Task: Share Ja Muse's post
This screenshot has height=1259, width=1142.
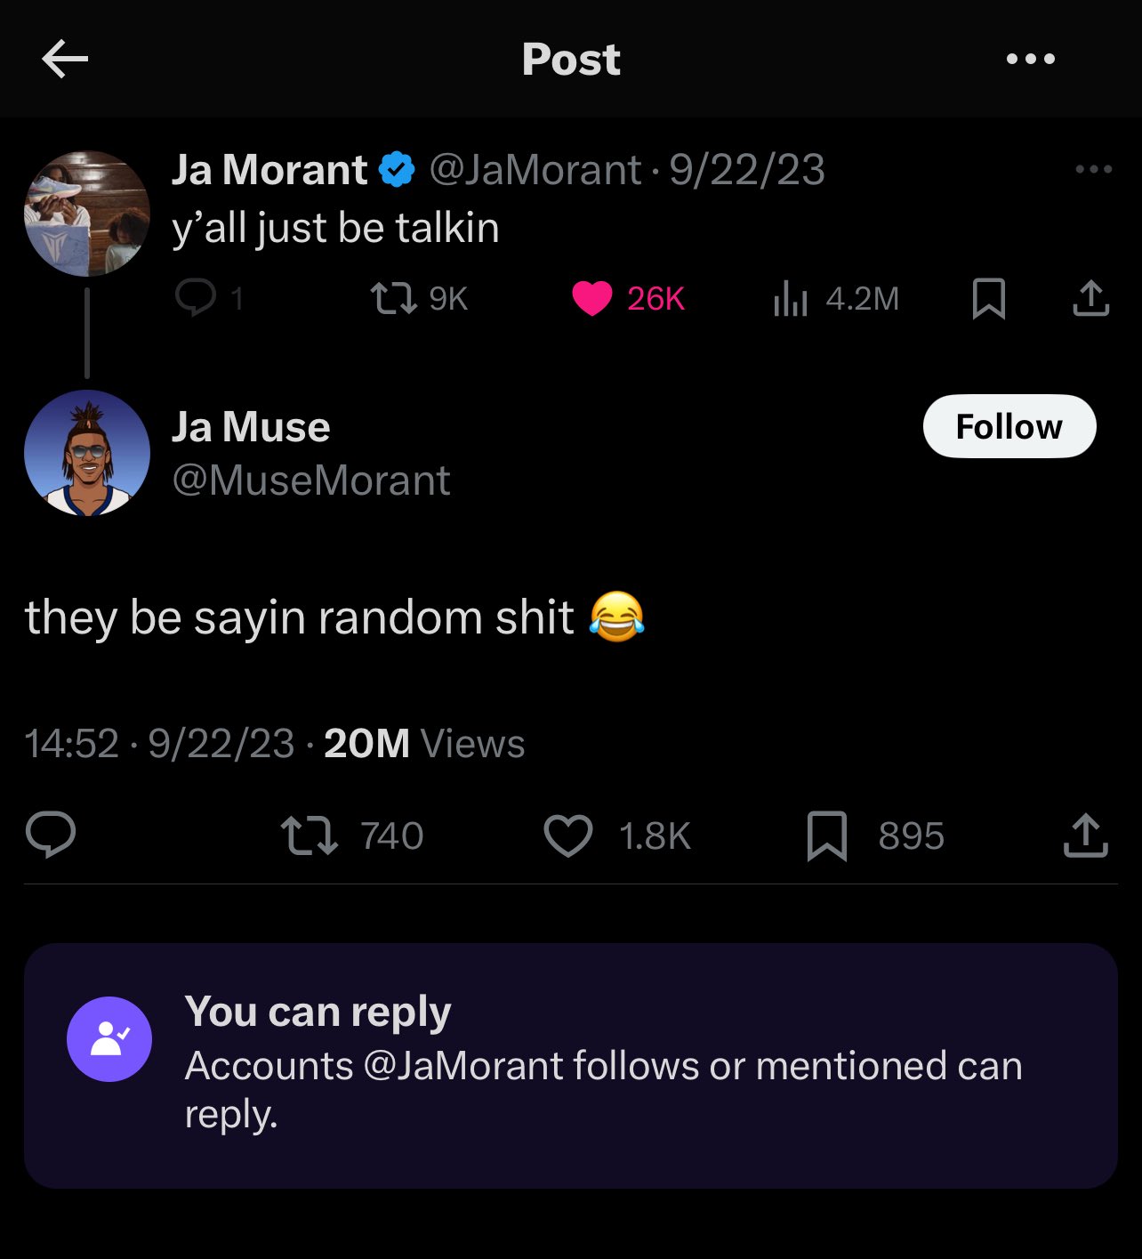Action: tap(1085, 835)
